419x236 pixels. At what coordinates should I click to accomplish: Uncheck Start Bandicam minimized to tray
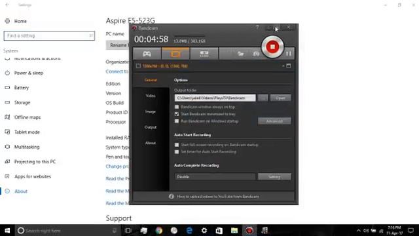tap(177, 114)
